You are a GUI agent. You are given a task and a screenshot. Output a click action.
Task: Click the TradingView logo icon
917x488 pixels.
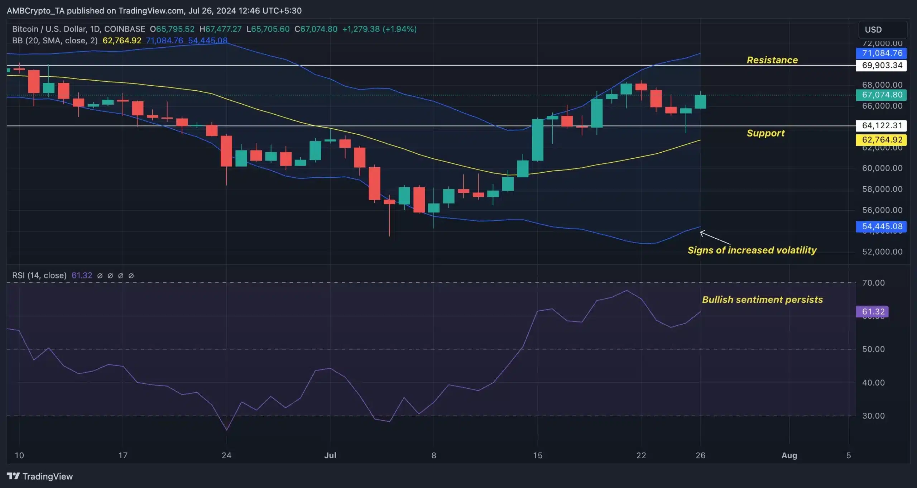click(x=13, y=476)
